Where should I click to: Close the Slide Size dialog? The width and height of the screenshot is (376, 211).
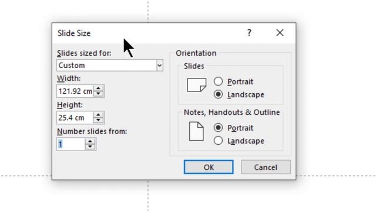[280, 33]
